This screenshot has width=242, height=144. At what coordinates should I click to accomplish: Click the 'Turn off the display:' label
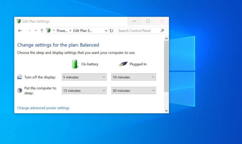click(x=40, y=77)
